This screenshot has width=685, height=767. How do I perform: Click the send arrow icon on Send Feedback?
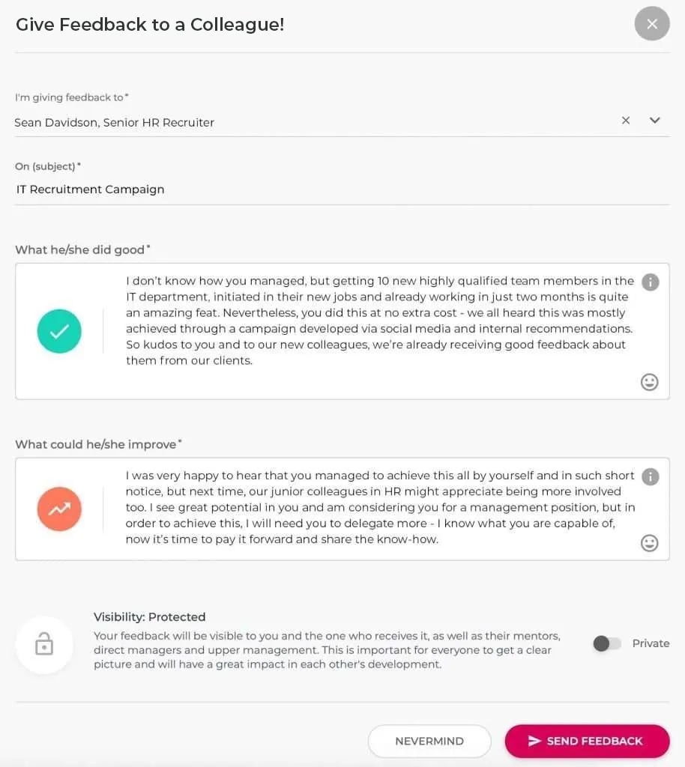click(x=534, y=741)
